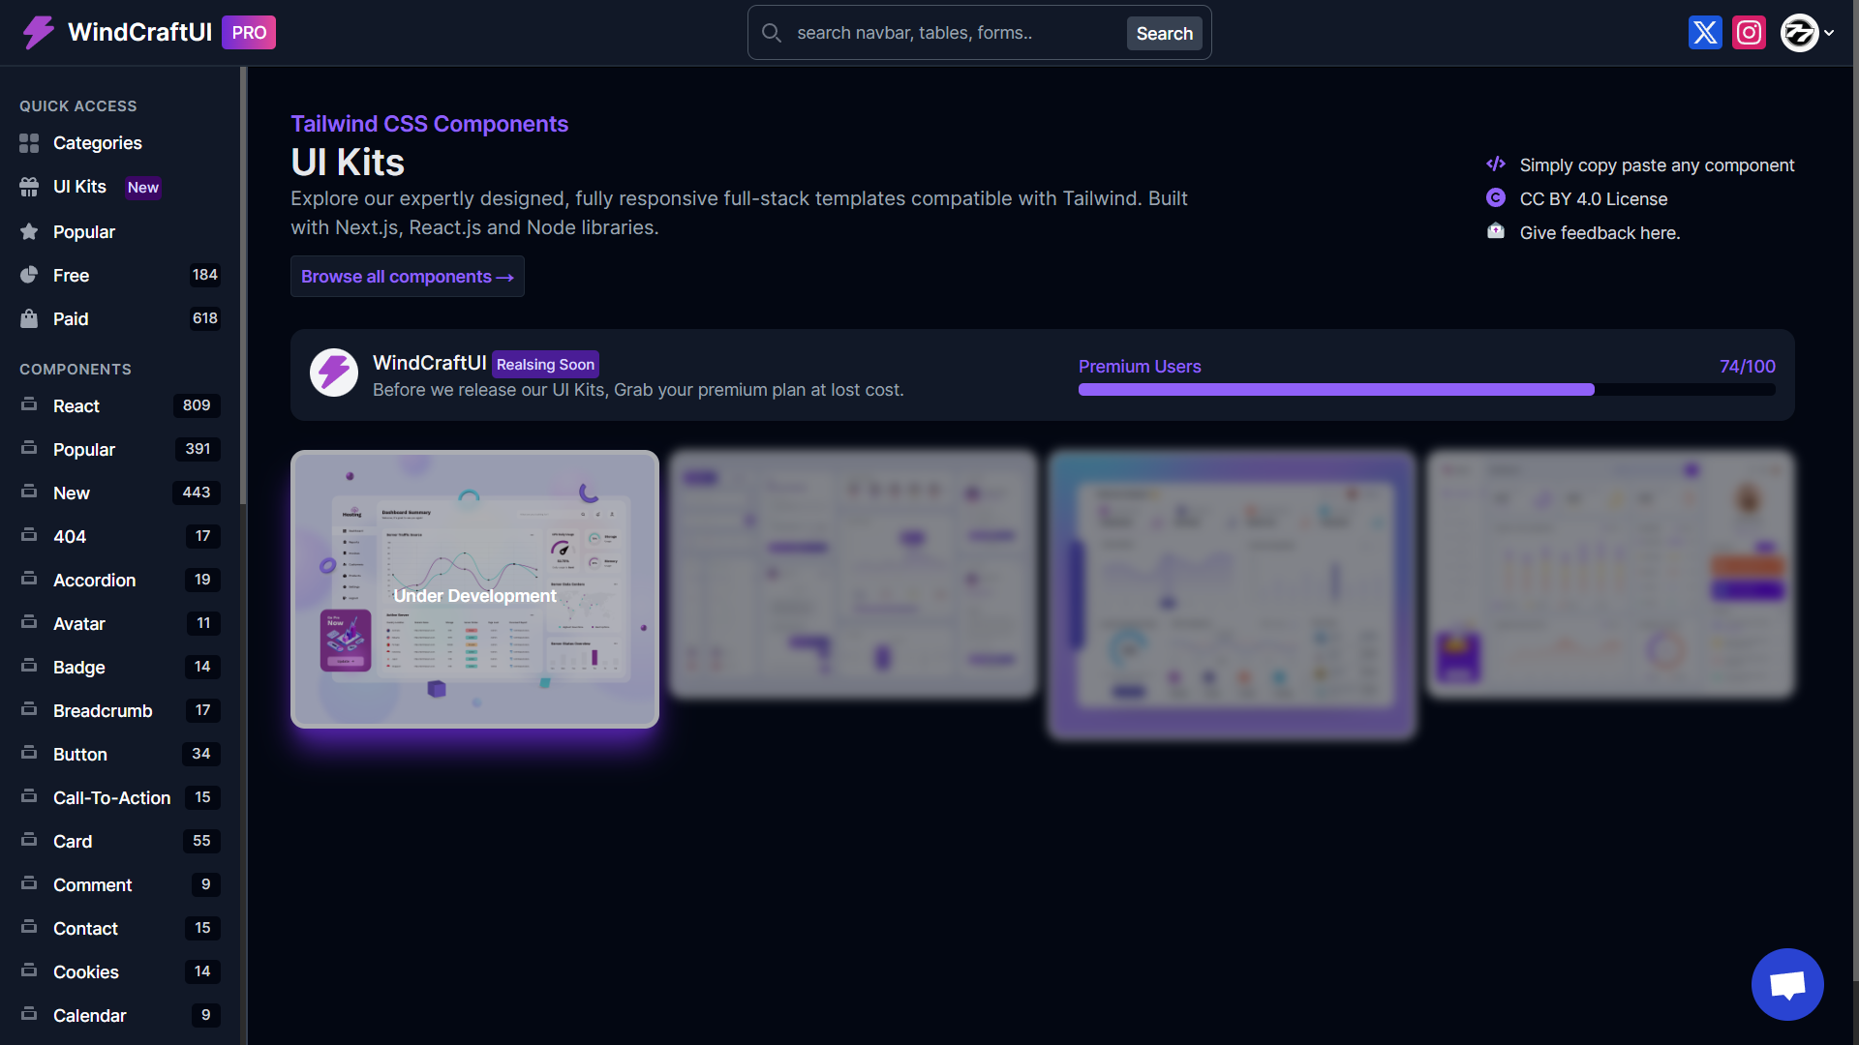Click the search magnifier icon

(x=772, y=33)
